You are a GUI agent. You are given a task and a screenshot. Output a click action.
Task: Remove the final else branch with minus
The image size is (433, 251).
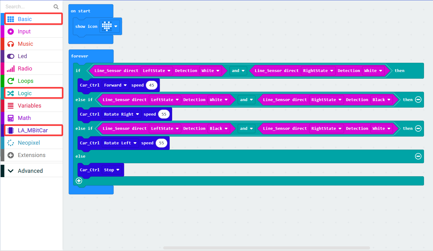pos(418,156)
